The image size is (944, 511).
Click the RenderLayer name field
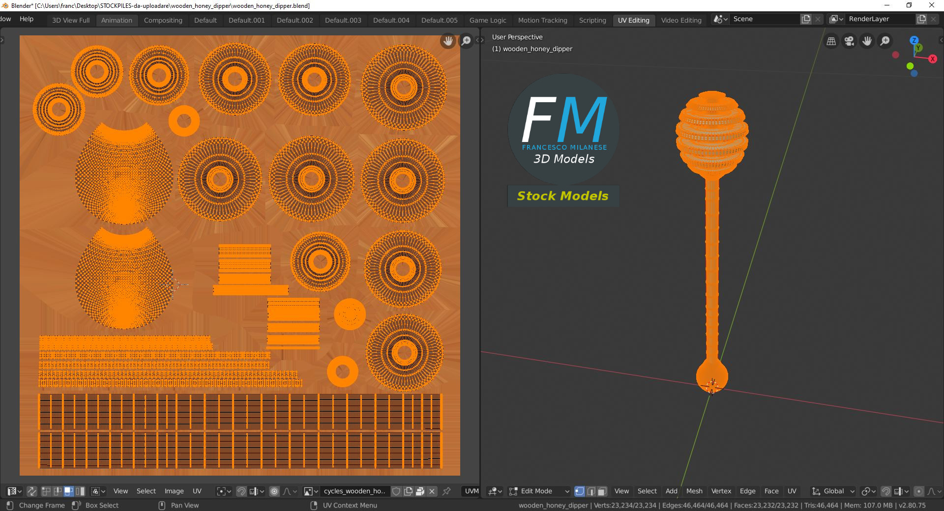click(x=880, y=19)
